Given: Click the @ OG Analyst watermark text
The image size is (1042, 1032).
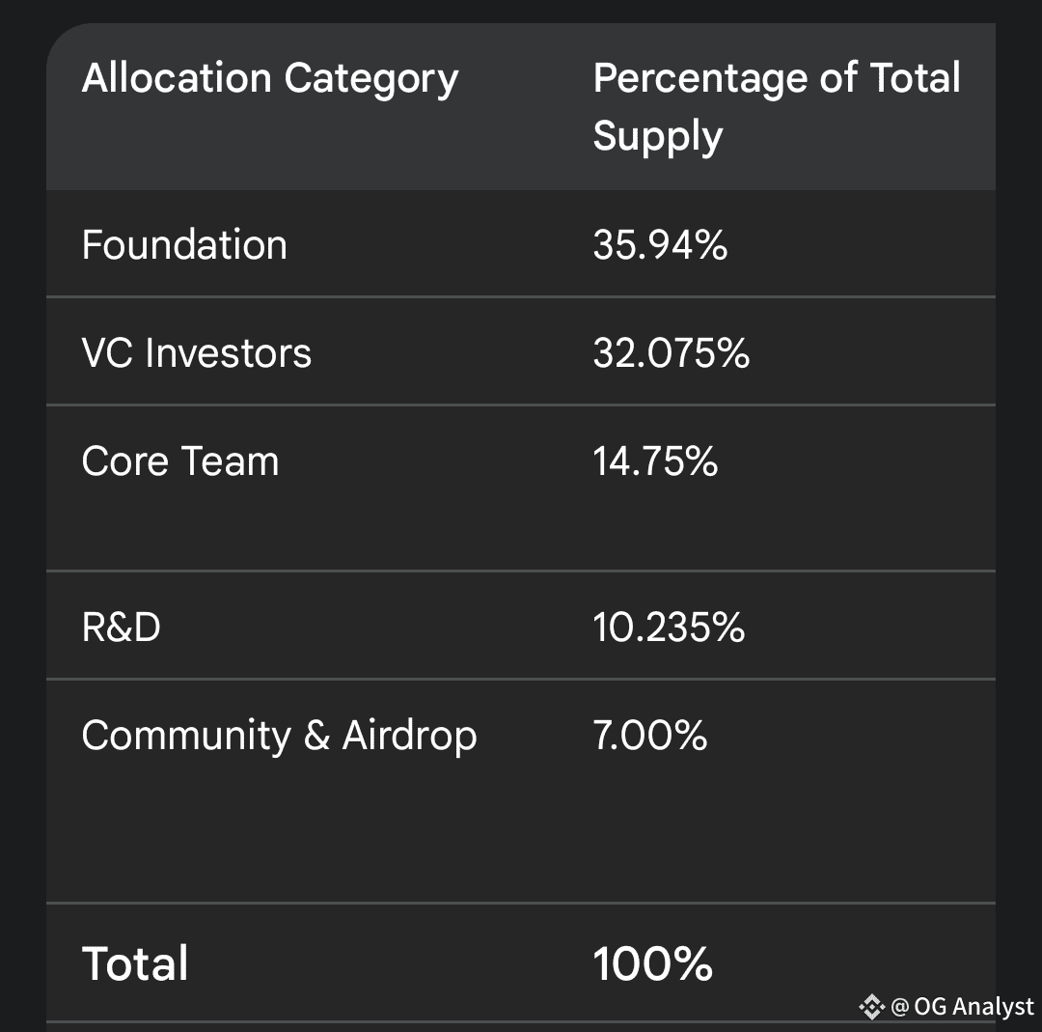Looking at the screenshot, I should click(962, 1007).
